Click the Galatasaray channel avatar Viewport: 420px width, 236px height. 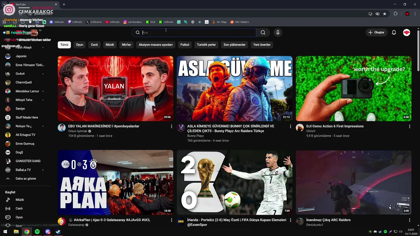(62, 222)
